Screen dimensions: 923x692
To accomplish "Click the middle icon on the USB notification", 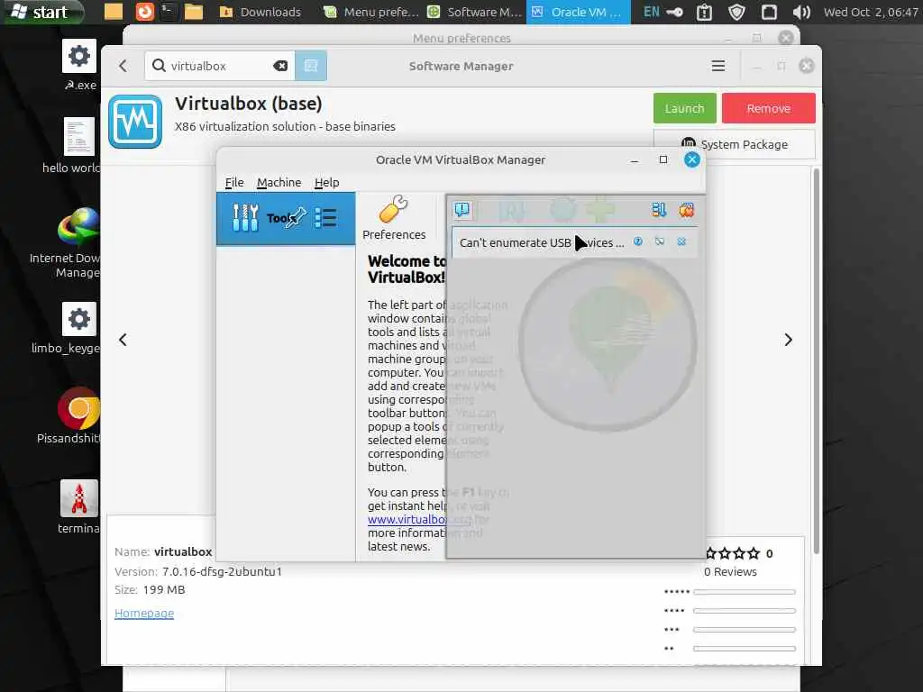I will pyautogui.click(x=659, y=241).
